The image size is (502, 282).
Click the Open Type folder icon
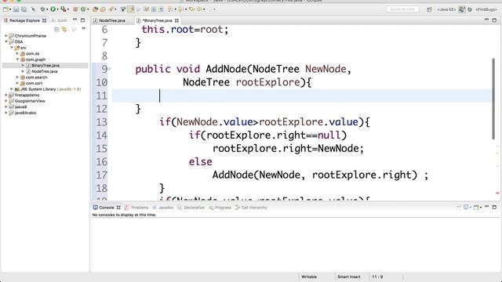click(x=95, y=9)
